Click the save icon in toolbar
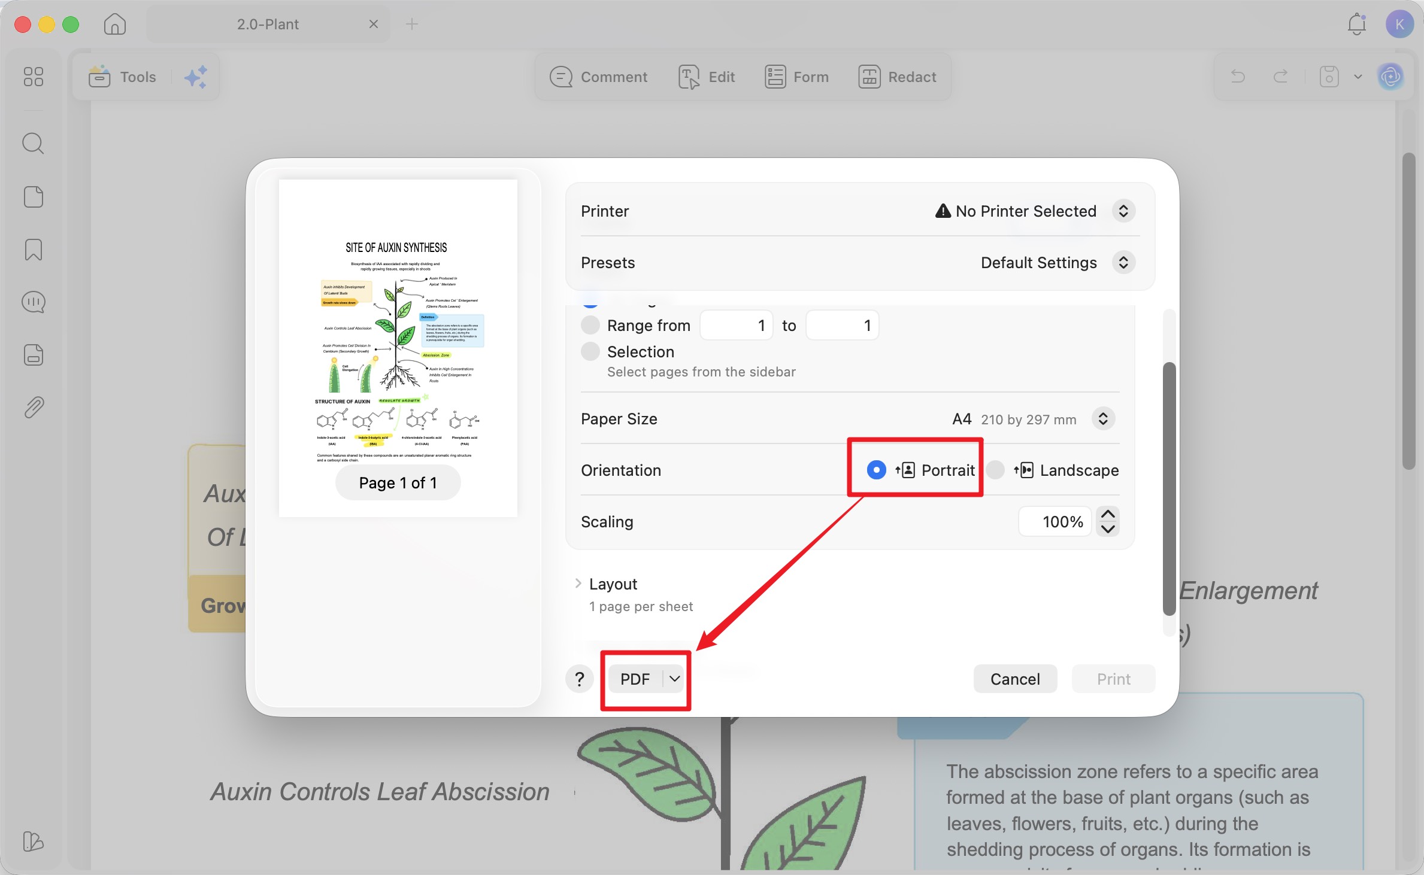 click(x=1329, y=77)
